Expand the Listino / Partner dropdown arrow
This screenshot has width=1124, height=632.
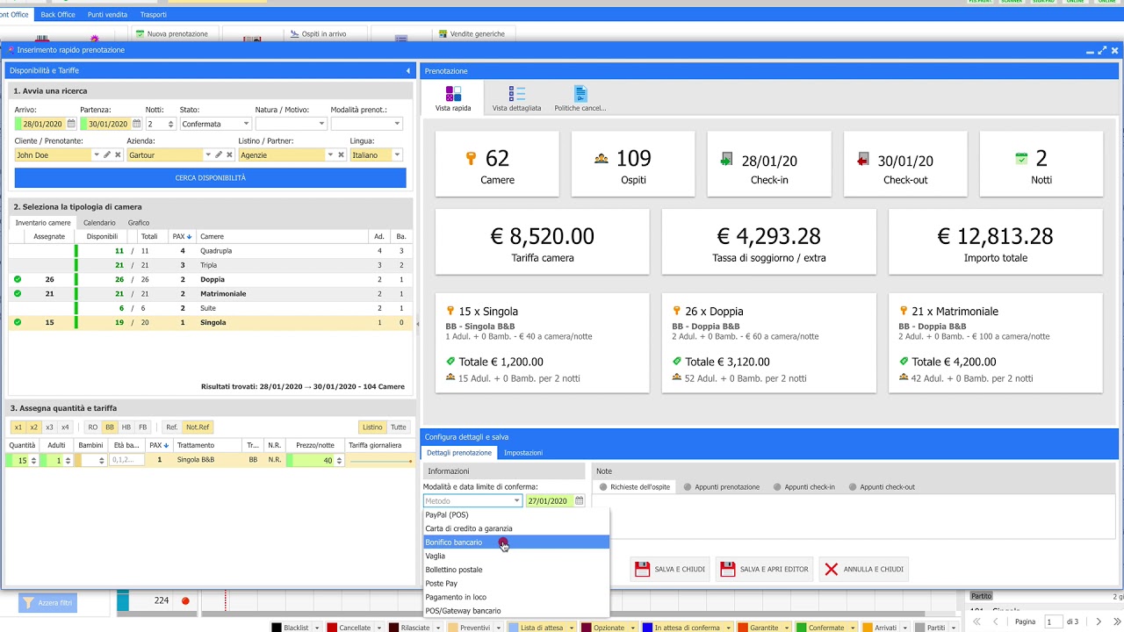click(329, 154)
